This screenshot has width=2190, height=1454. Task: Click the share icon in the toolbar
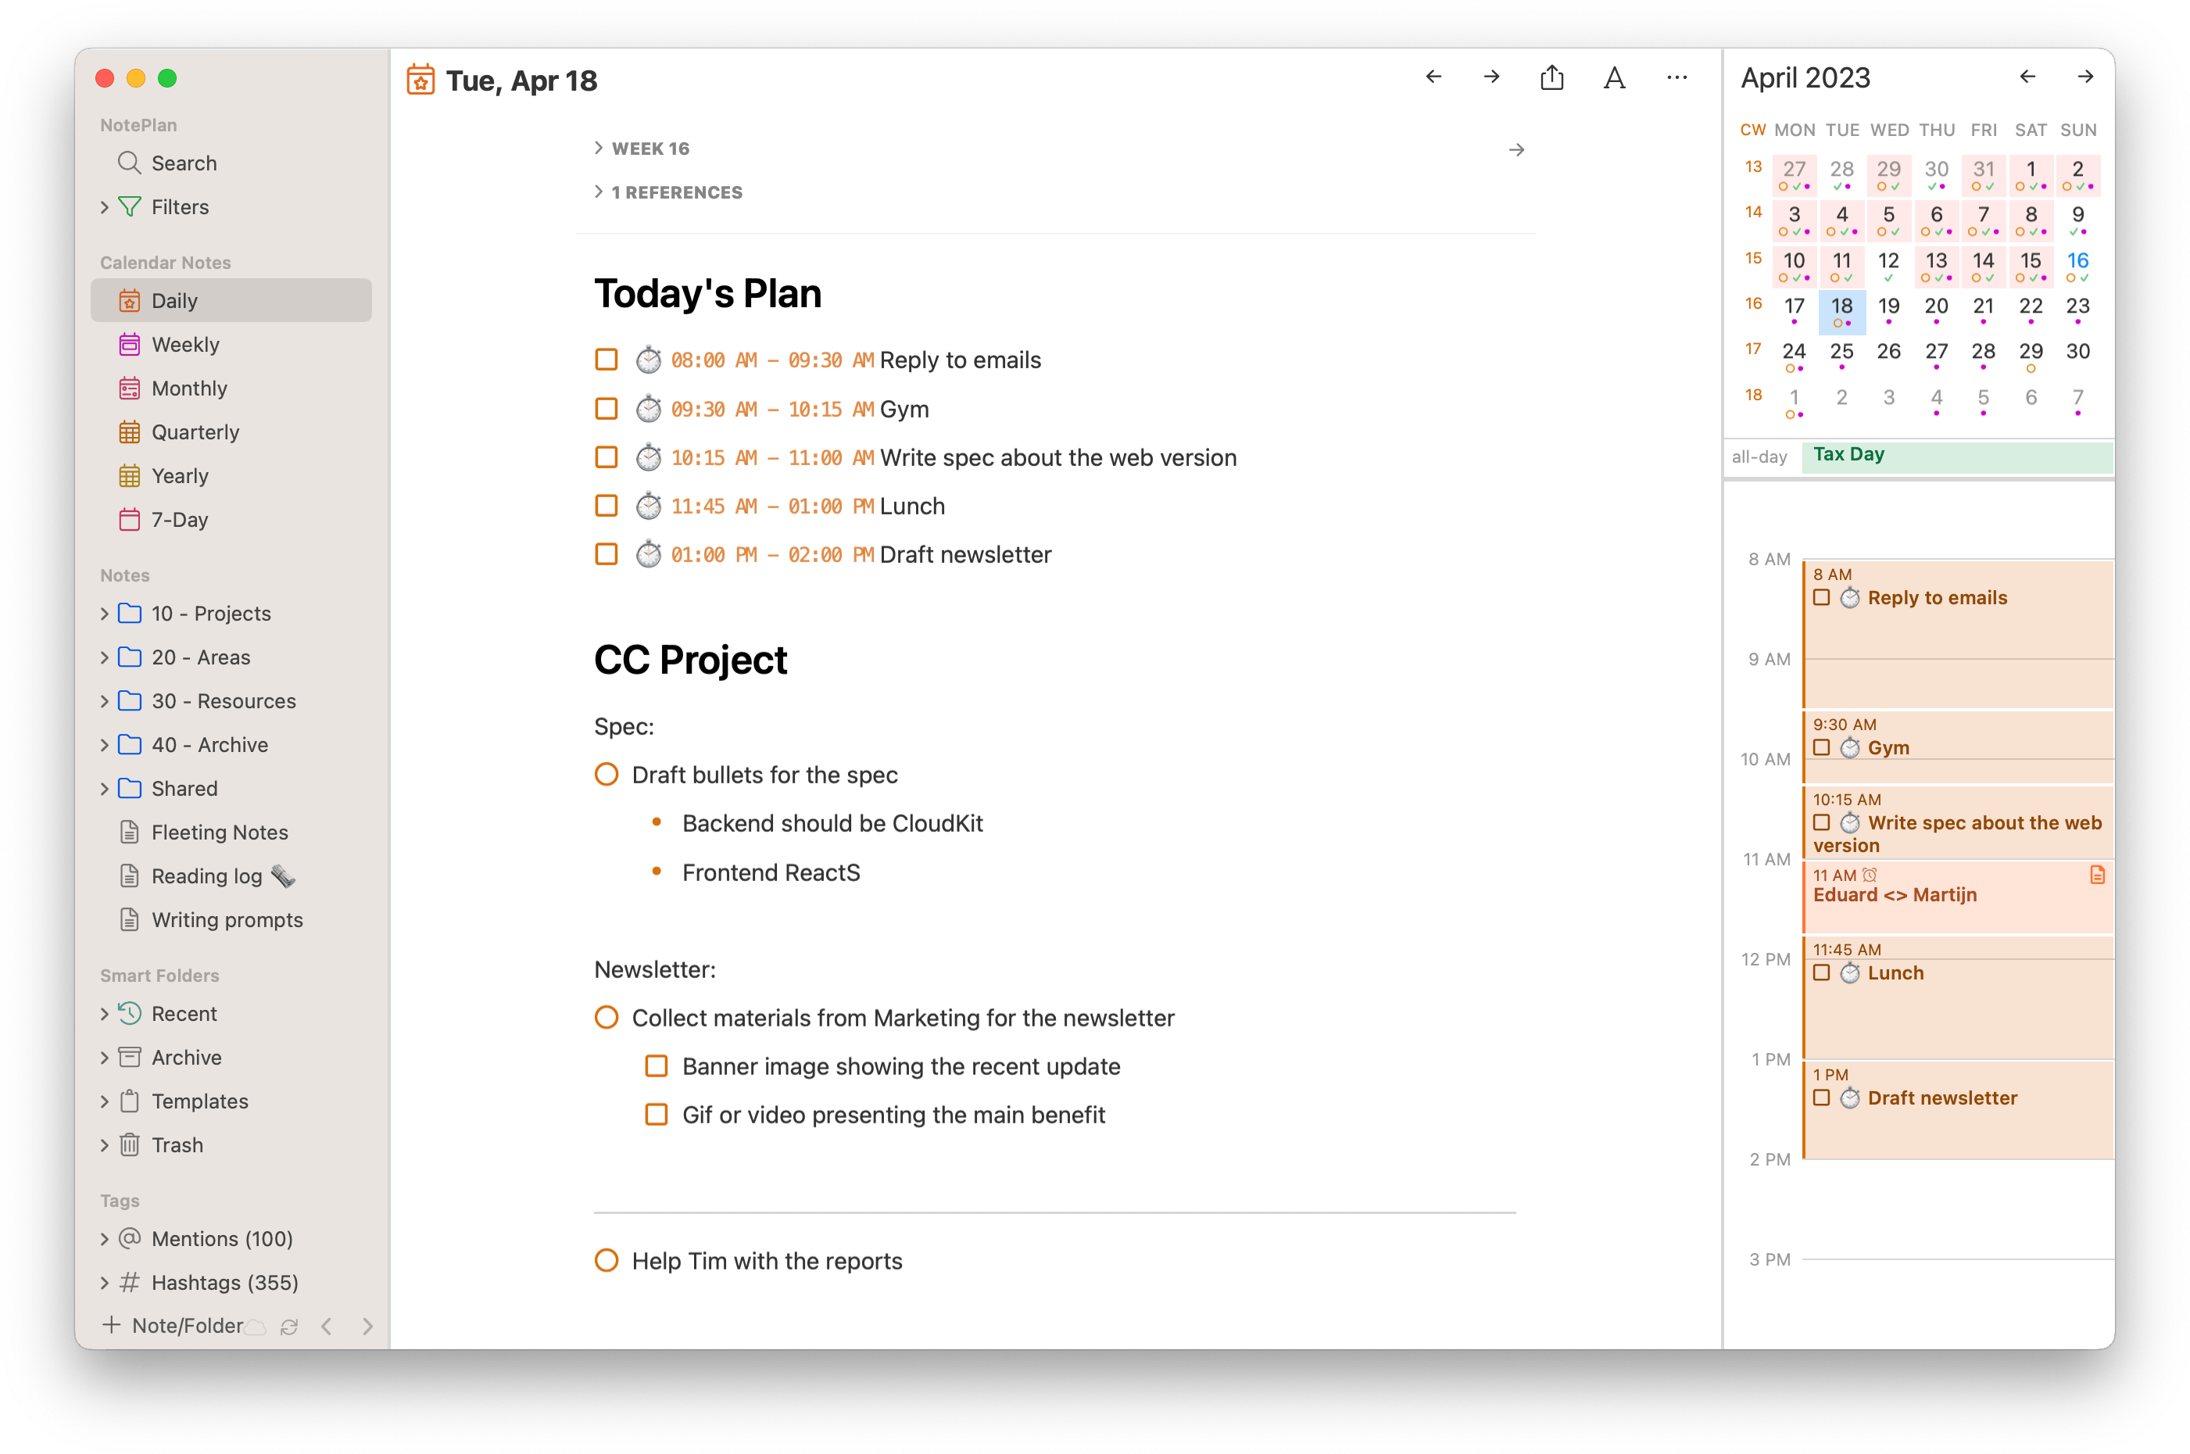(x=1551, y=78)
